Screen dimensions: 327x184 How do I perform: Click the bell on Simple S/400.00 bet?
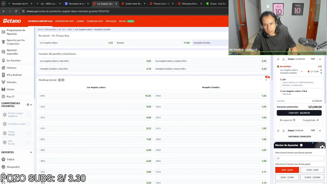[284, 131]
